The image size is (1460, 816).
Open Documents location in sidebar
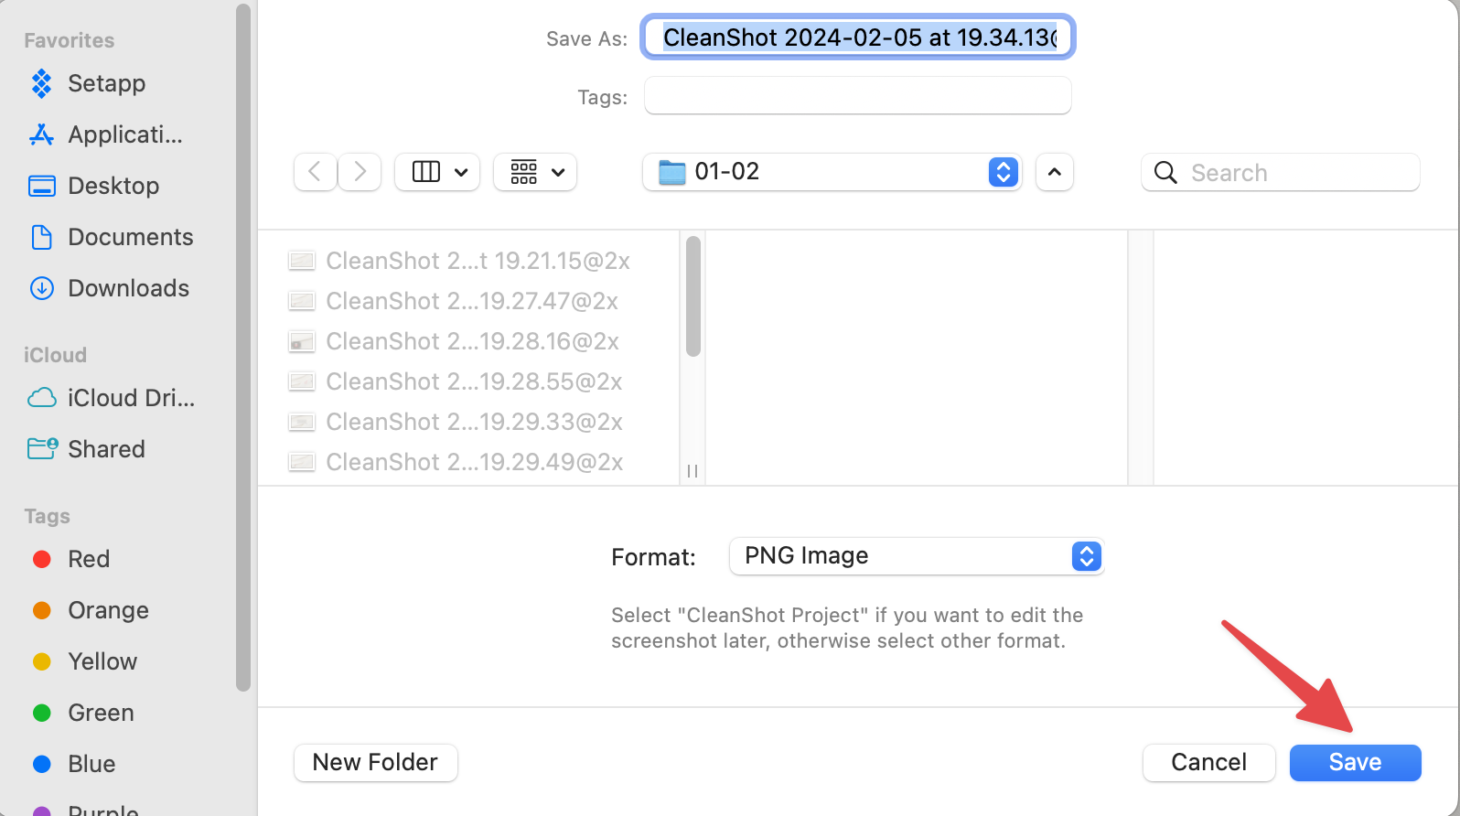112,237
